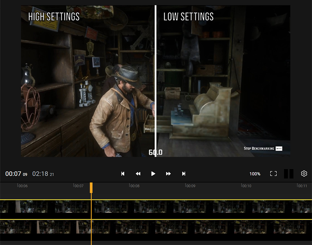Click the 60.0 FPS counter in preview
The image size is (312, 245).
click(x=155, y=153)
